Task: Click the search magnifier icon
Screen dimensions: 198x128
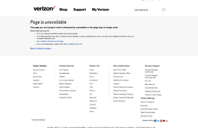Action: click(x=164, y=10)
